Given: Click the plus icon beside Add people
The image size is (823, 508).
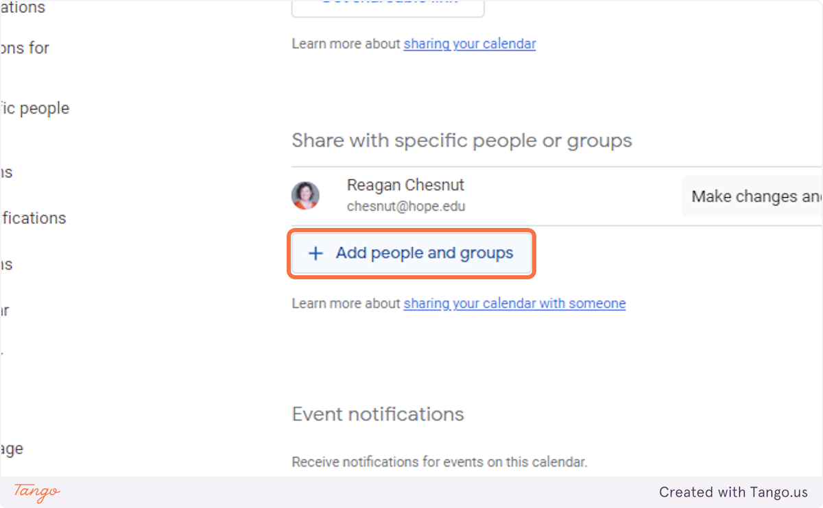Looking at the screenshot, I should tap(315, 254).
